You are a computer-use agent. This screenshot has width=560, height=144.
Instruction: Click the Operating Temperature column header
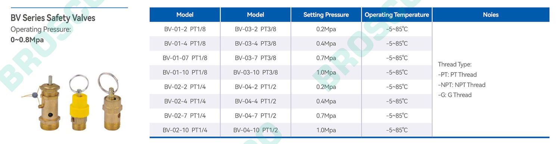click(396, 15)
